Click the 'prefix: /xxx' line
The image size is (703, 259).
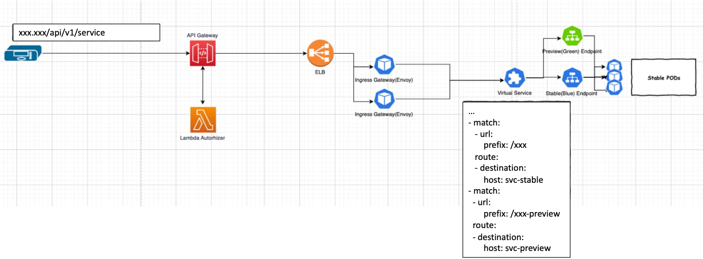pyautogui.click(x=505, y=145)
